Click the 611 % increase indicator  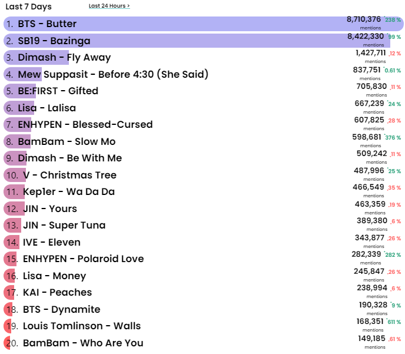point(394,322)
